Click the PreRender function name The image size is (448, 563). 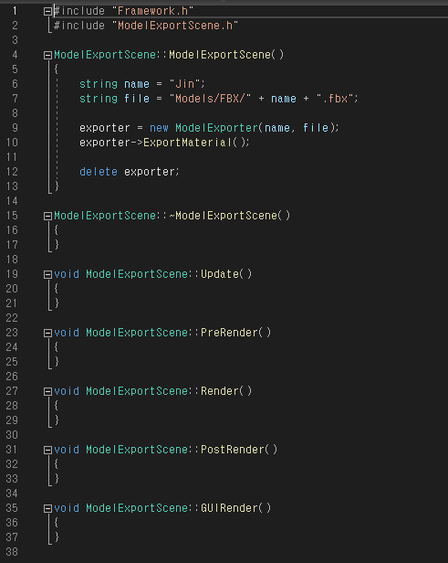click(229, 333)
